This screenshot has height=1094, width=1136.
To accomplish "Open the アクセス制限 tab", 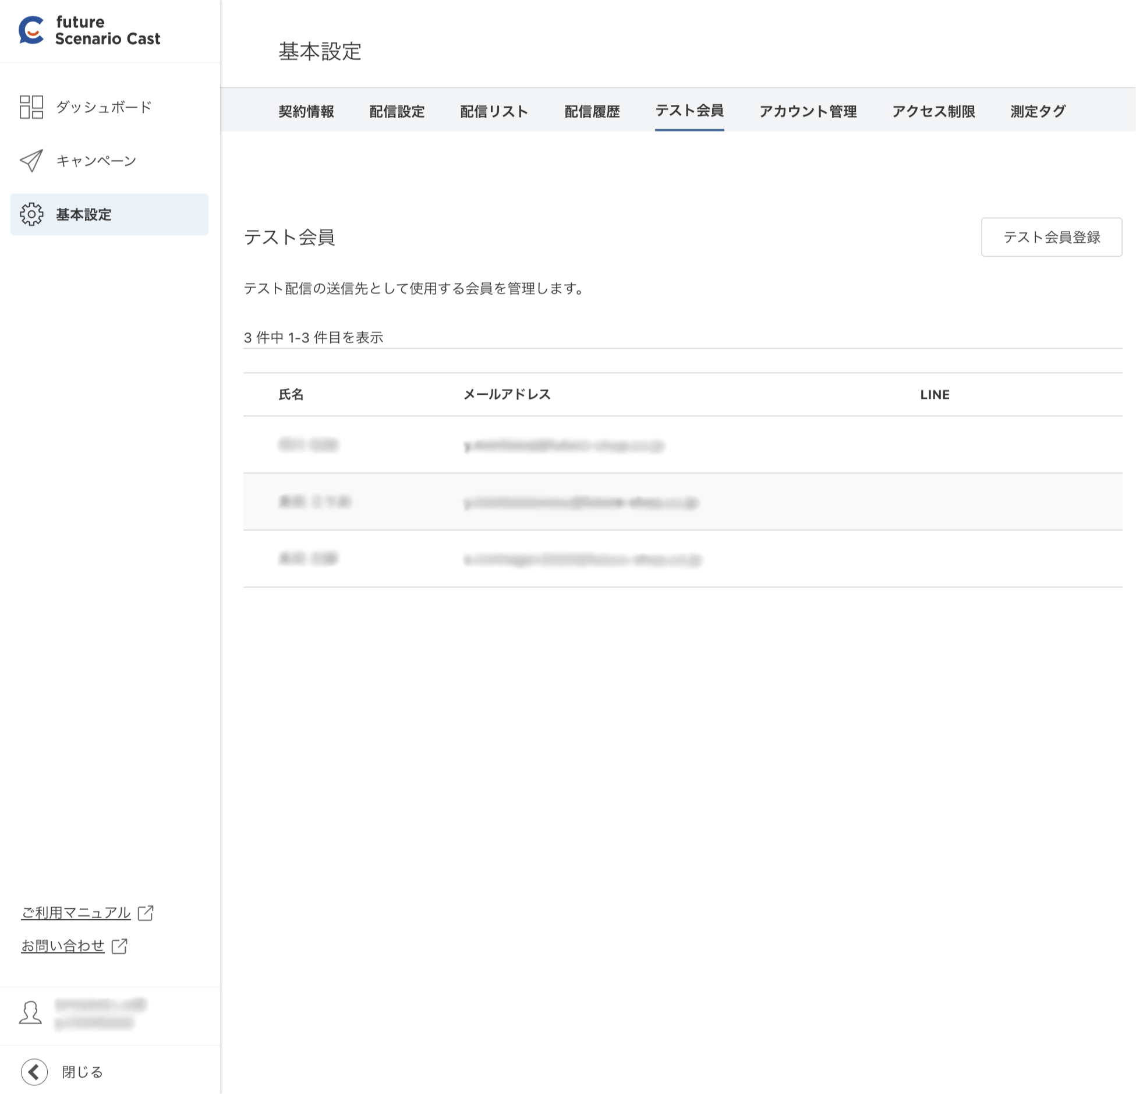I will (x=934, y=112).
